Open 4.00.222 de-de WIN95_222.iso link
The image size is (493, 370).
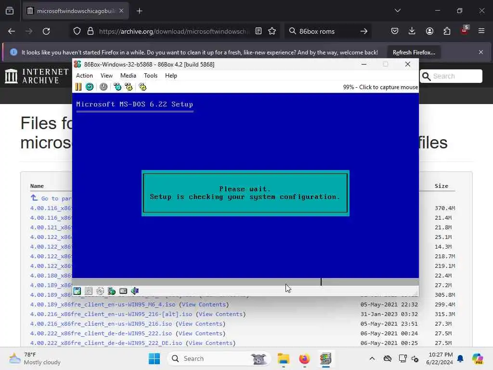point(101,333)
